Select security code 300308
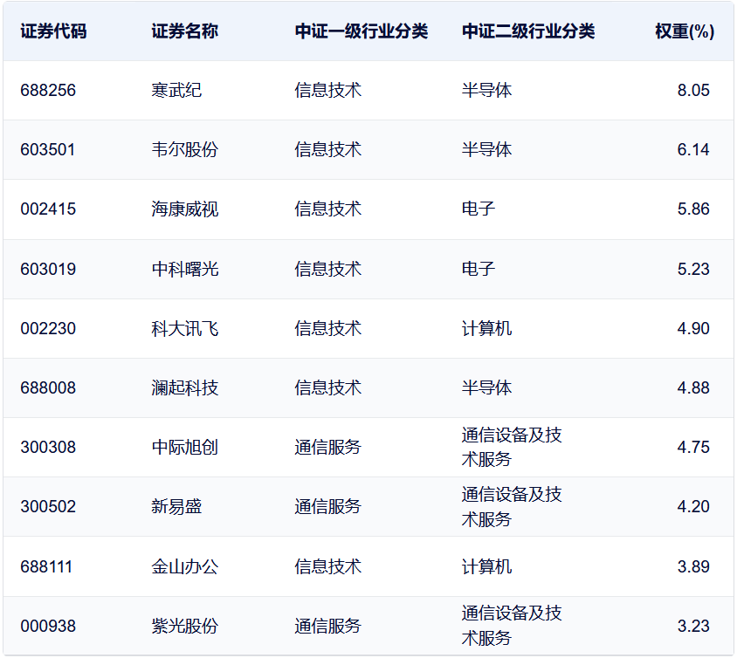Viewport: 737px width, 658px height. tap(48, 447)
